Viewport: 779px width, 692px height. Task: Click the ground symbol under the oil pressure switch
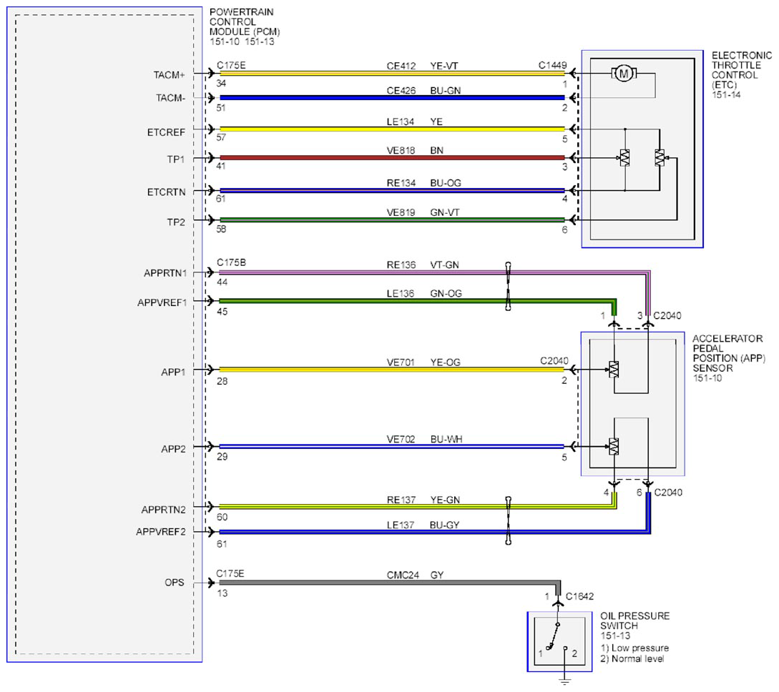coord(565,681)
